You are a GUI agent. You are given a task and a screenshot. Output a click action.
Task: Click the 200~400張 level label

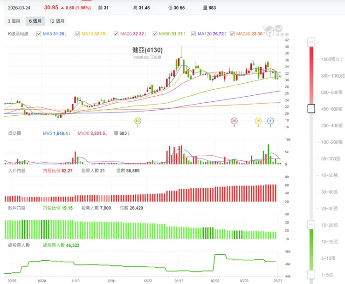tap(332, 125)
